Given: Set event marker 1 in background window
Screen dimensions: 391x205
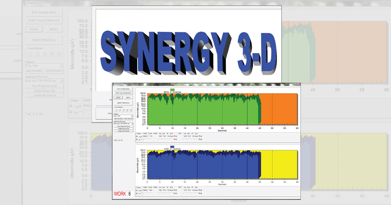Looking at the screenshot, I should coord(30,54).
